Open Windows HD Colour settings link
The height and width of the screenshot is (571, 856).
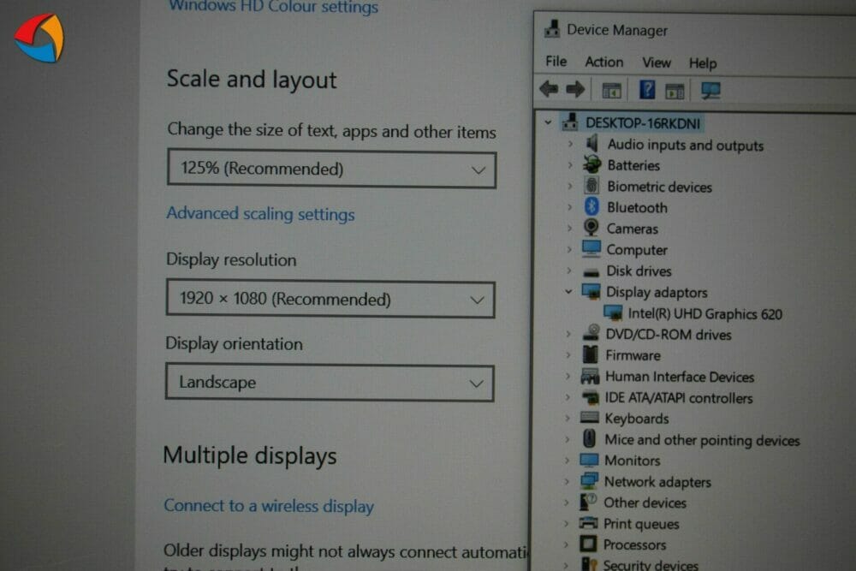coord(274,7)
